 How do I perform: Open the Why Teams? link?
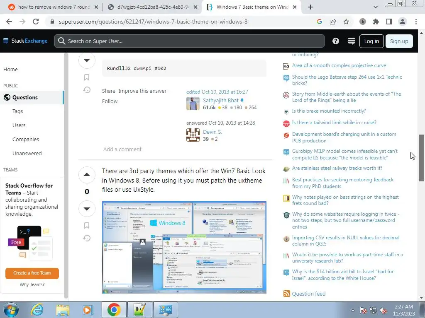[x=32, y=284]
